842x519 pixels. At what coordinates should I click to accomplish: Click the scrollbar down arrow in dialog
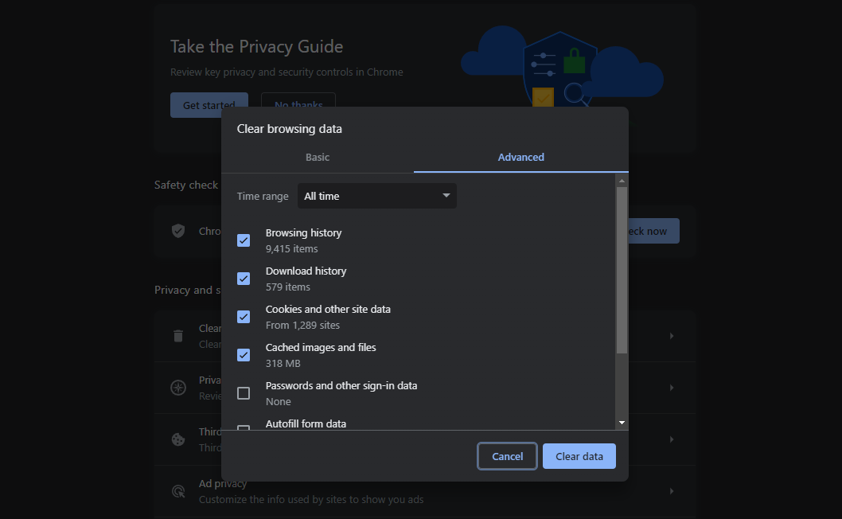pos(622,423)
